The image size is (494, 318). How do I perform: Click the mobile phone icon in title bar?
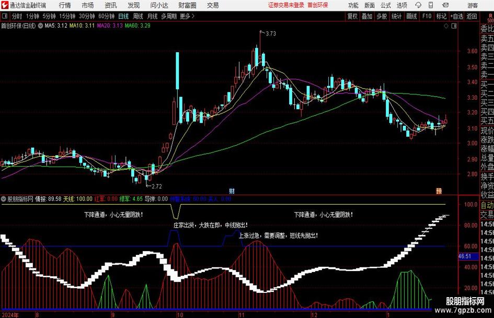pyautogui.click(x=431, y=5)
